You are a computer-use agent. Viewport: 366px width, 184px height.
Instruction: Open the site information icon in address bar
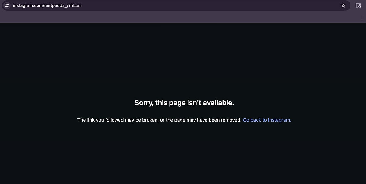click(7, 5)
